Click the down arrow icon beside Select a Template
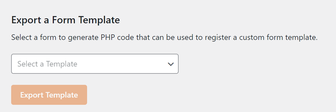This screenshot has width=336, height=112. pos(171,64)
